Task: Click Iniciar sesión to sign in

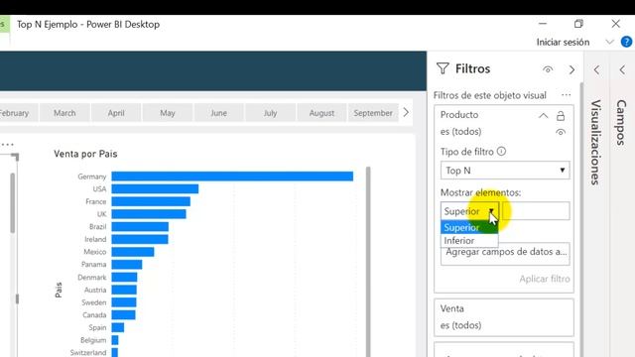Action: pos(563,42)
